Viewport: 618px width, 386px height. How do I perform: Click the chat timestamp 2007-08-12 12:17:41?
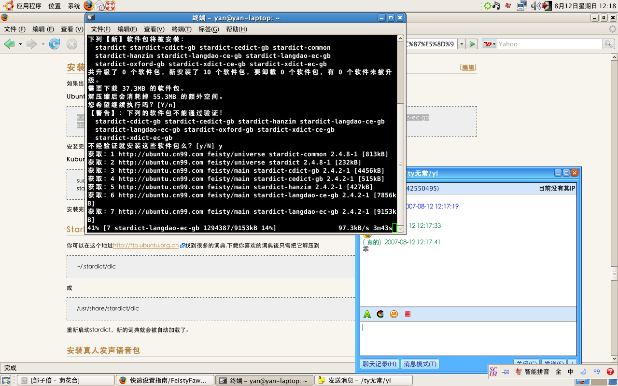[x=412, y=242]
